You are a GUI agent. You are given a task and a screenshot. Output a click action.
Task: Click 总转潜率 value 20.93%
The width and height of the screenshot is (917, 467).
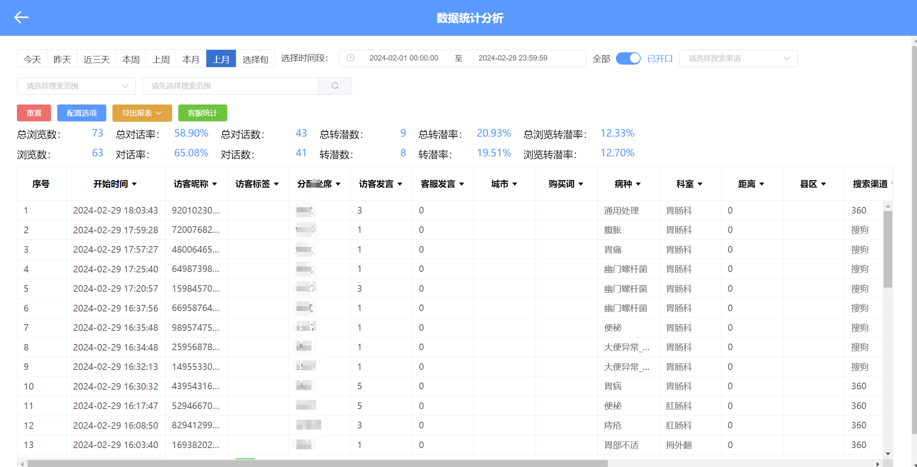(x=494, y=133)
